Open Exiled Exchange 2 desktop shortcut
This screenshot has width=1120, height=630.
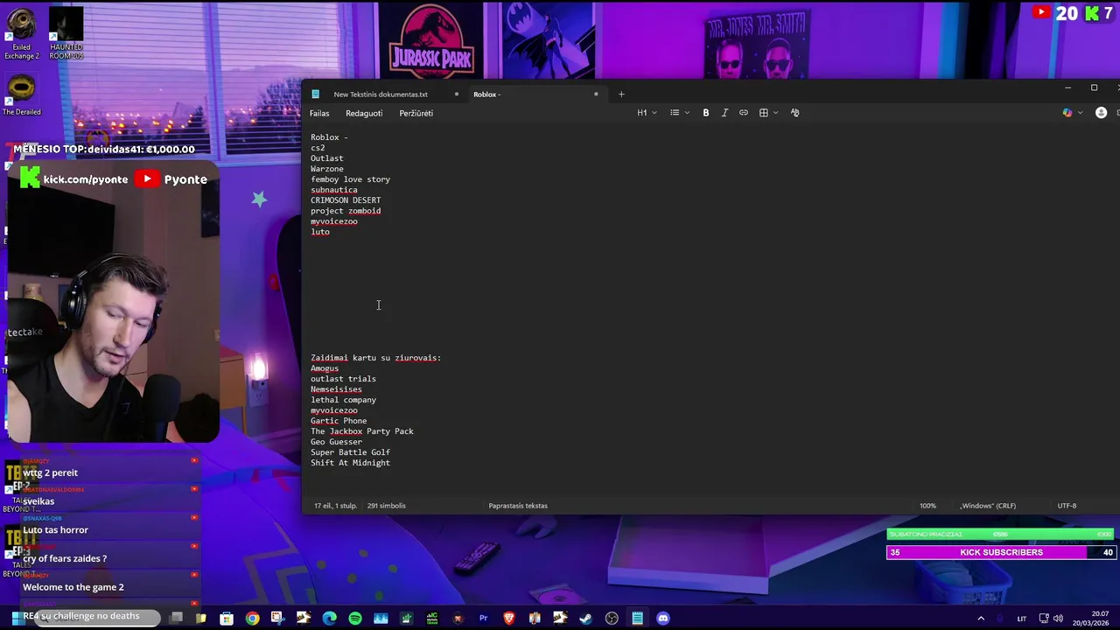click(x=22, y=35)
